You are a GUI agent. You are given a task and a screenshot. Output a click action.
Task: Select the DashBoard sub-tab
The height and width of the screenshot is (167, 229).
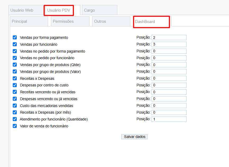[x=152, y=22]
